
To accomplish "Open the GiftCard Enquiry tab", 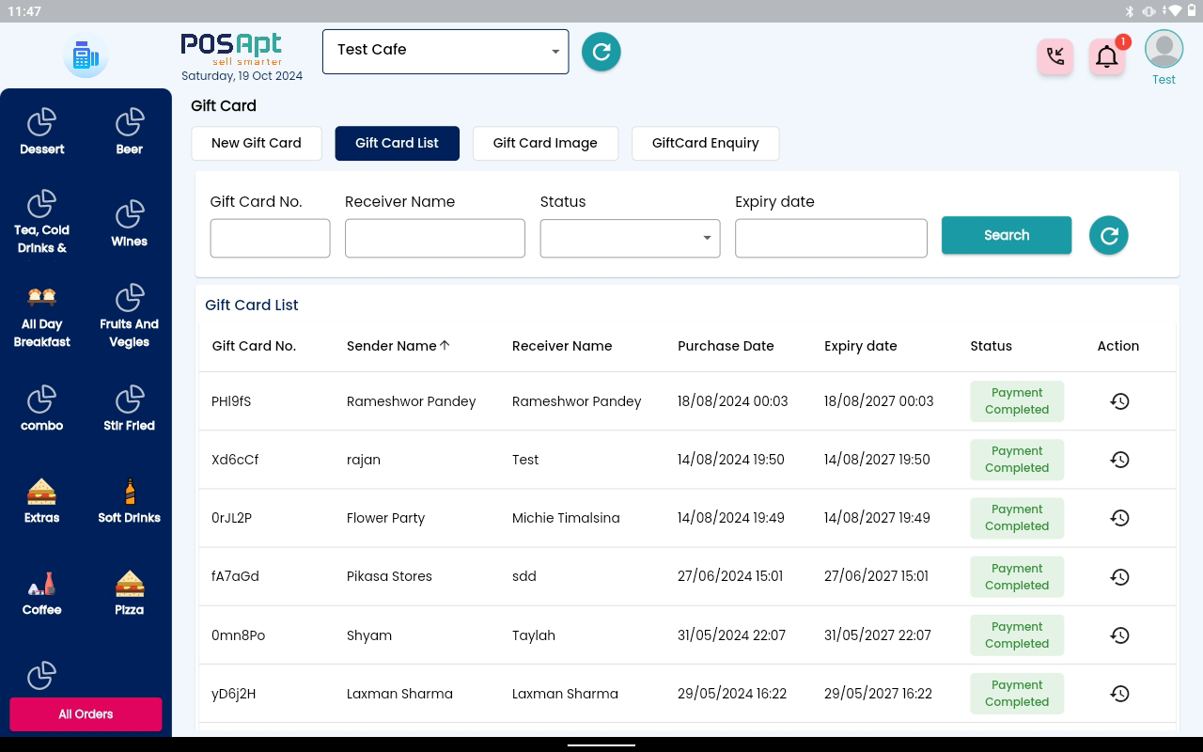I will (705, 143).
